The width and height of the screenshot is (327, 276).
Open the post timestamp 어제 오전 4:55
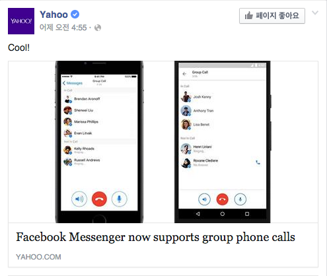[x=63, y=28]
